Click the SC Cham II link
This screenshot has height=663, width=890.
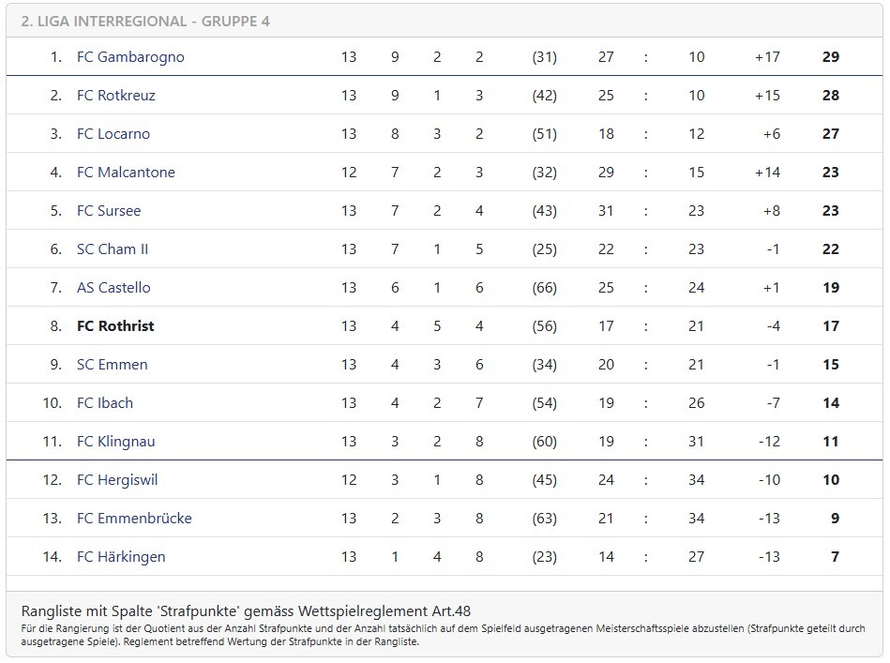[x=113, y=249]
